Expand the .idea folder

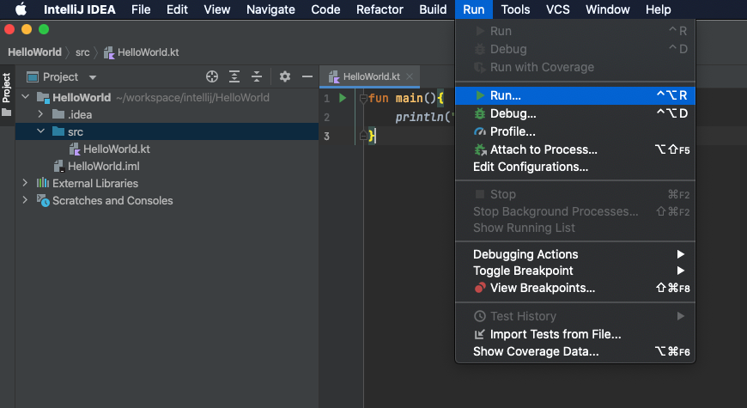pos(40,114)
